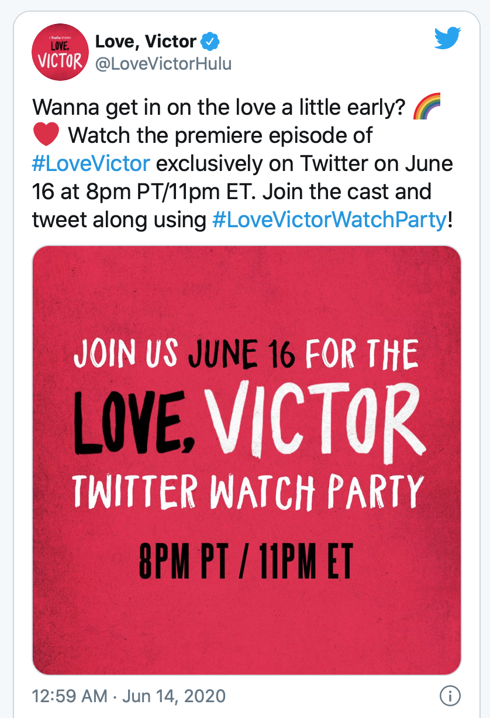This screenshot has height=718, width=490.
Task: Open the #LoveVictor hashtag
Action: point(91,163)
